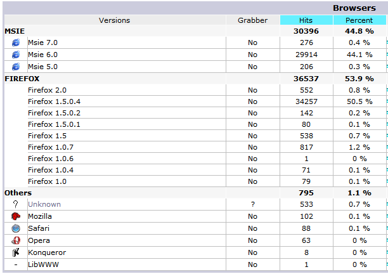Screen dimensions: 388x274
Task: Click the FIREFOX percent 53.9 %
Action: click(359, 79)
